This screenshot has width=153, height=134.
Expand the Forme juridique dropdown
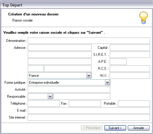tap(107, 83)
